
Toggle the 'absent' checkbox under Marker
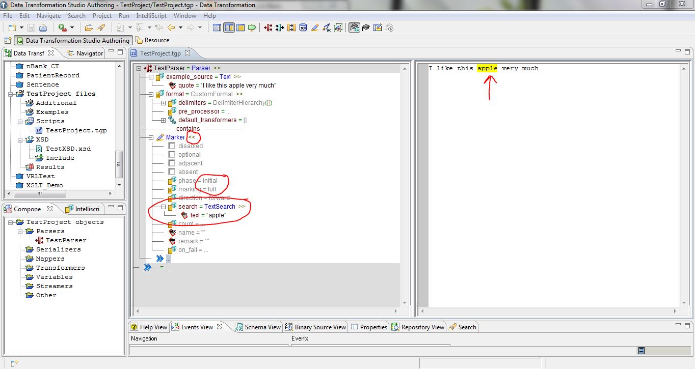click(x=172, y=172)
